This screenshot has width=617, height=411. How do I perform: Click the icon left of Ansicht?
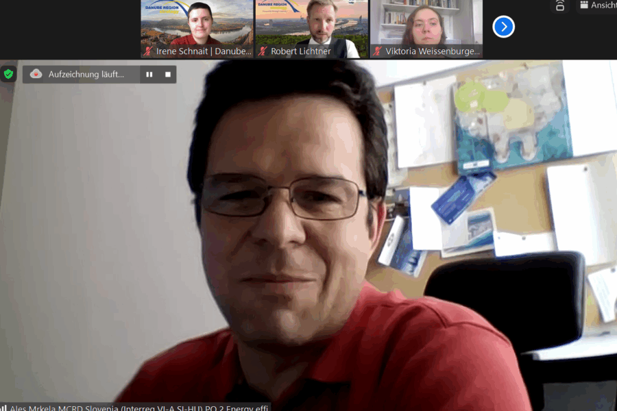coord(560,5)
